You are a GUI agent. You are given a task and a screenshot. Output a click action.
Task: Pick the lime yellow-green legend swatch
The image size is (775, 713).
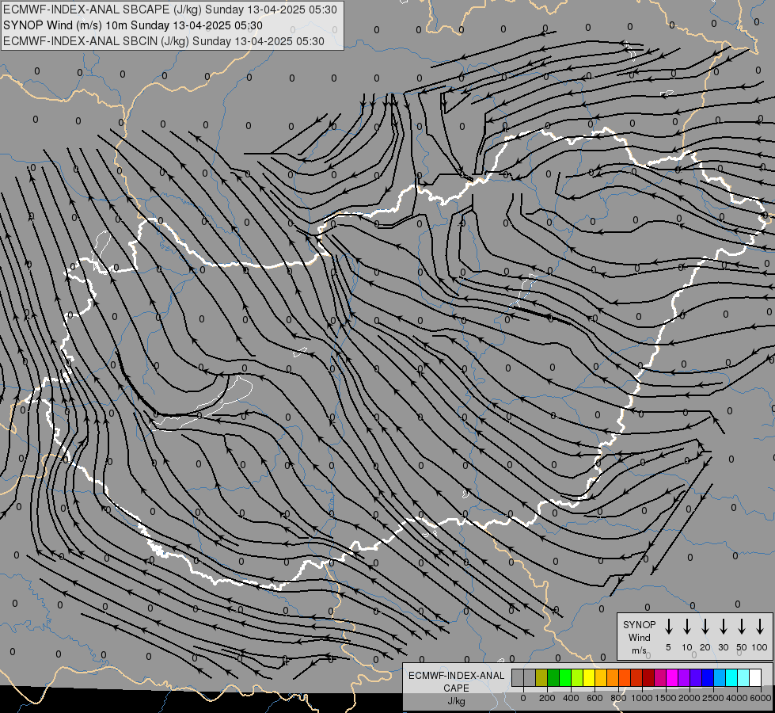pos(577,677)
